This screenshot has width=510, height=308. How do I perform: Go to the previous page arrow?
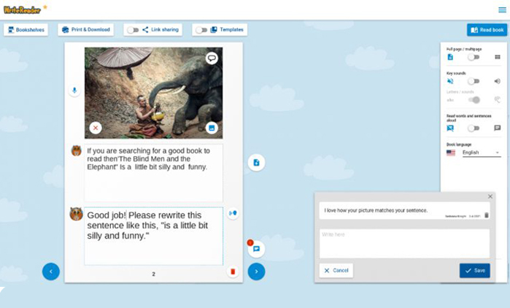point(51,272)
